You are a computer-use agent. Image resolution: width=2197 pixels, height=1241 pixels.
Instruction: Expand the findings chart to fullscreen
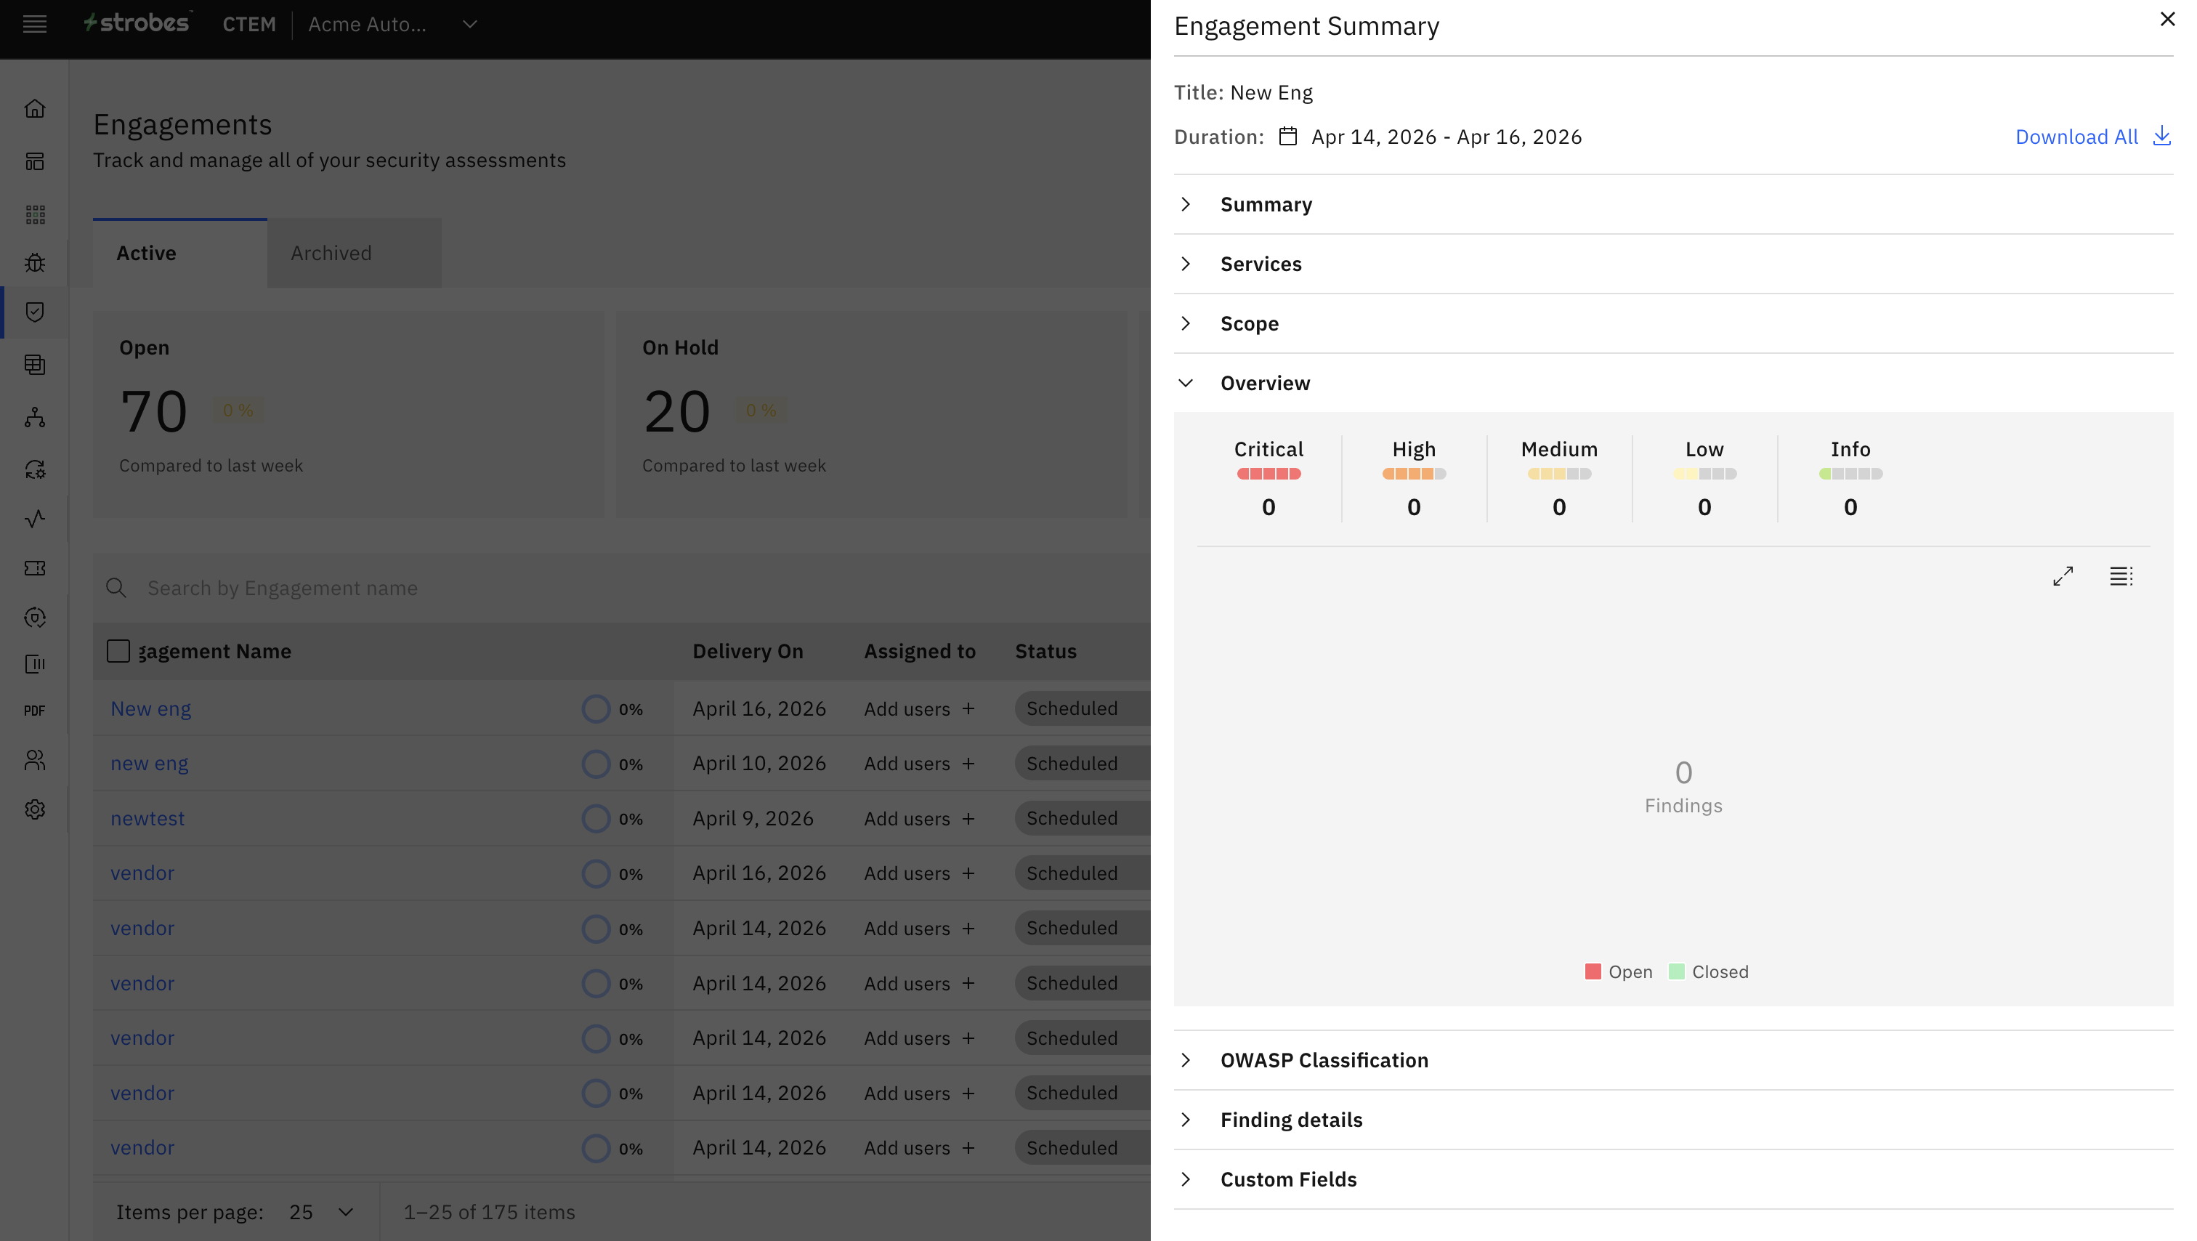pyautogui.click(x=2063, y=577)
